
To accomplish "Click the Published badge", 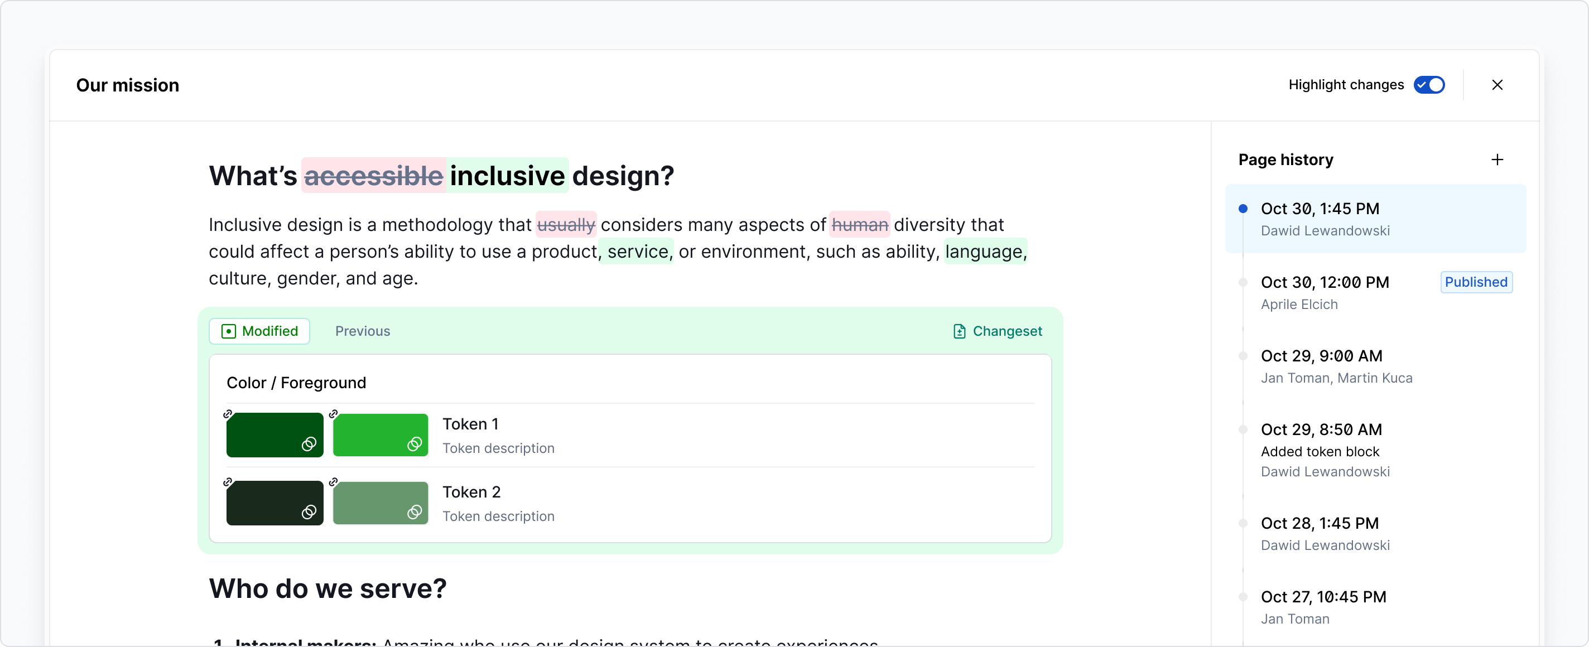I will click(x=1476, y=282).
